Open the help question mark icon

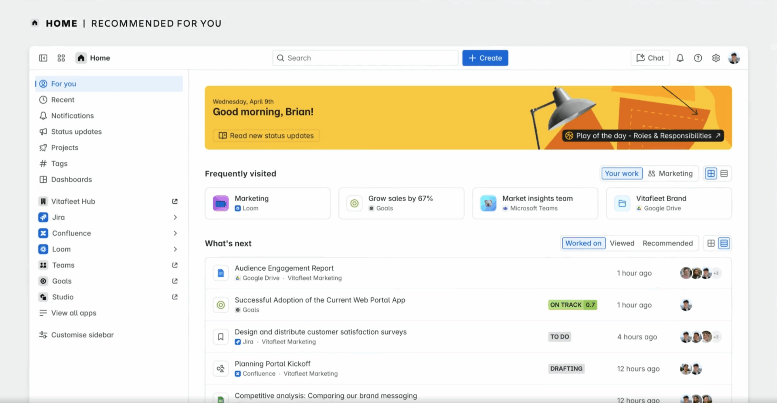click(698, 58)
